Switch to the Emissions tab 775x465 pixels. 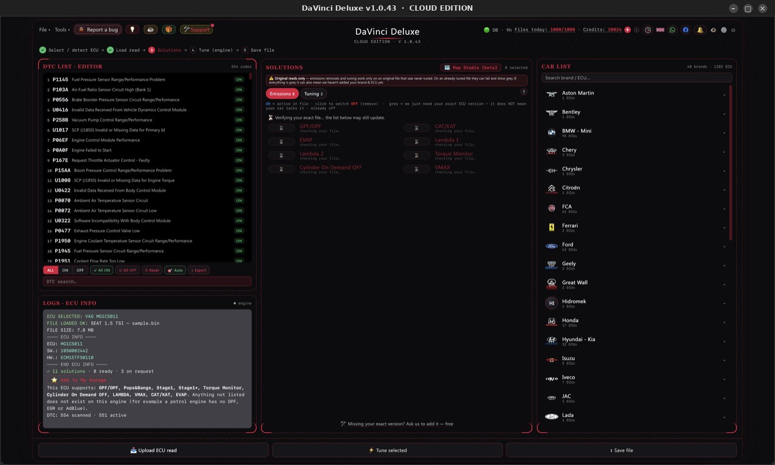coord(282,94)
